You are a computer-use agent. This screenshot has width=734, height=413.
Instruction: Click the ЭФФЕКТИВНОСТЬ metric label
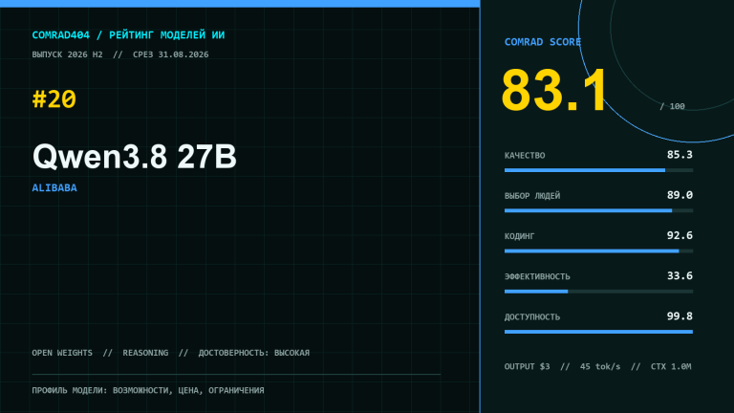click(x=537, y=276)
